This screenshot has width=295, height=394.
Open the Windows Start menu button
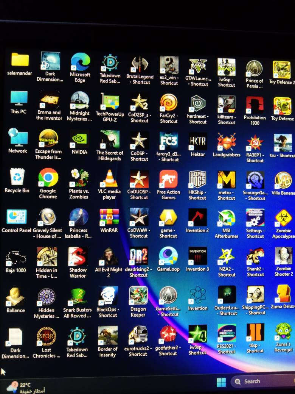tap(221, 382)
